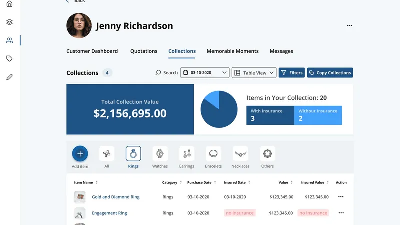Click the Filters button
This screenshot has height=225, width=400.
click(x=292, y=72)
